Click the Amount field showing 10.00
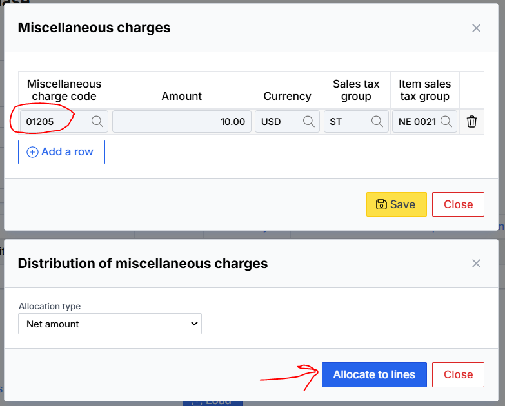Image resolution: width=505 pixels, height=406 pixels. 181,121
